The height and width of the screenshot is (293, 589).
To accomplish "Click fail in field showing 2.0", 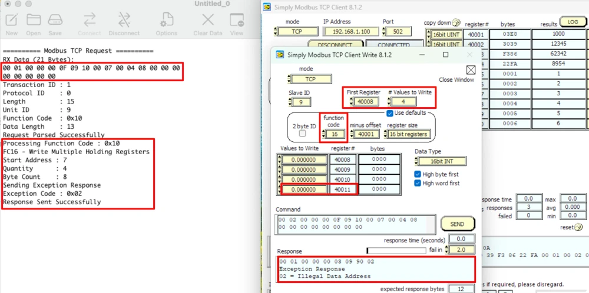I will tap(462, 249).
